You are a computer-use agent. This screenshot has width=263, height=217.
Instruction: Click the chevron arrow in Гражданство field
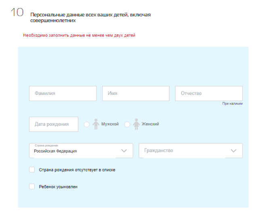tap(234, 151)
